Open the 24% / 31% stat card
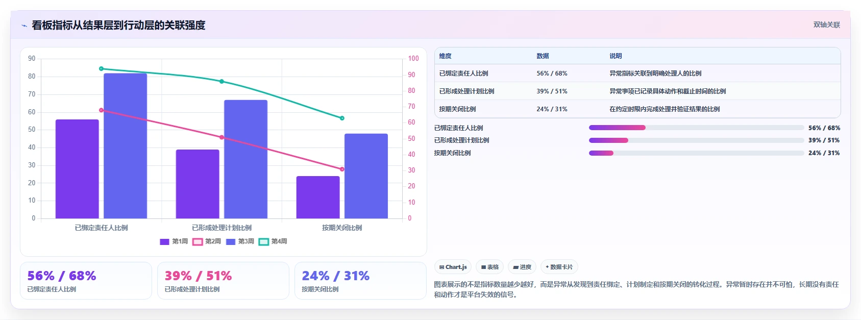This screenshot has height=320, width=861. click(x=360, y=281)
